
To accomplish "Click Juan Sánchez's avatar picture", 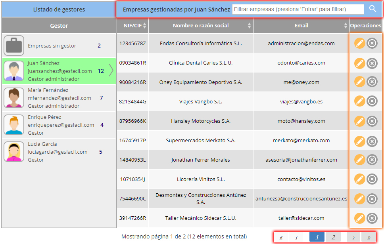I will pyautogui.click(x=14, y=71).
